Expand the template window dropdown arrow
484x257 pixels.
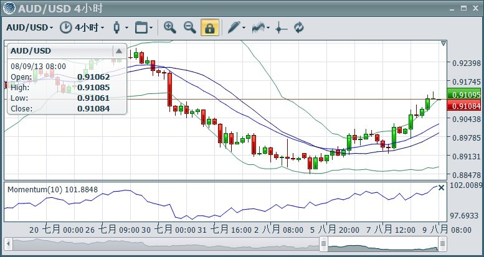click(151, 28)
